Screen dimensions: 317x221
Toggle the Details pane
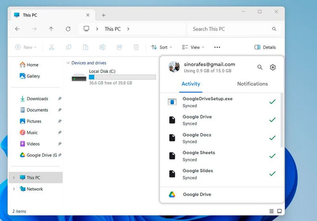[x=265, y=47]
